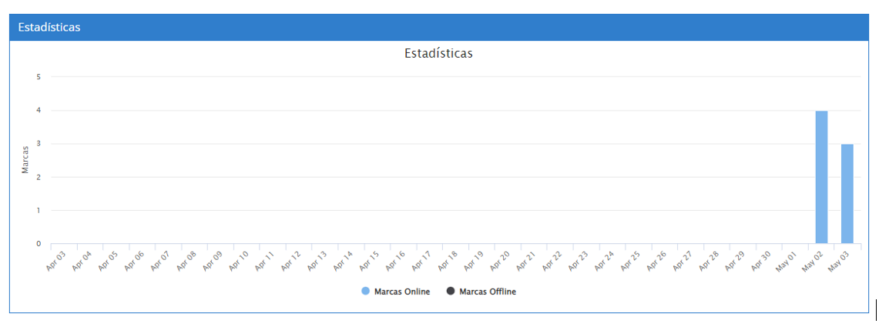Screen dimensions: 879x327
Task: Click the May 02 bar
Action: click(x=821, y=177)
